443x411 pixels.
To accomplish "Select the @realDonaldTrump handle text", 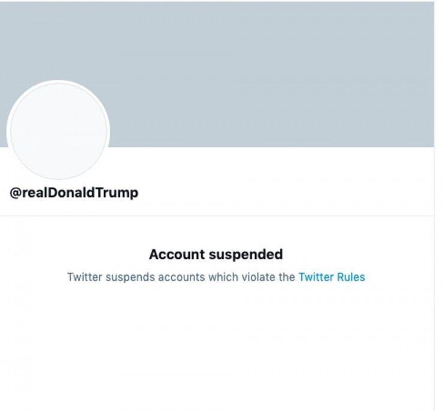I will coord(74,193).
